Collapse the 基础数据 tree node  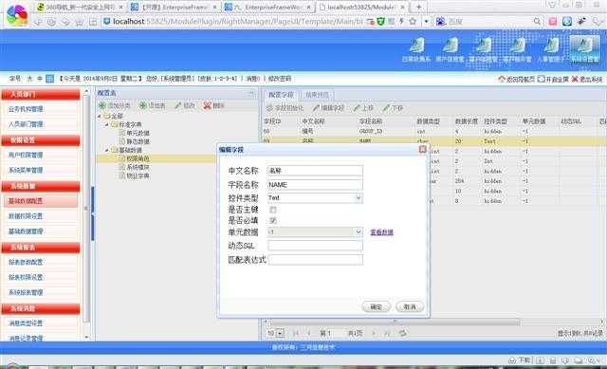click(x=107, y=150)
